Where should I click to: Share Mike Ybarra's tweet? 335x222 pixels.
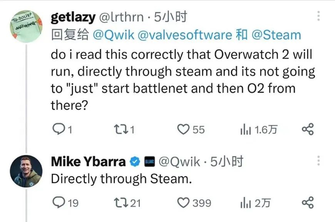(x=308, y=203)
